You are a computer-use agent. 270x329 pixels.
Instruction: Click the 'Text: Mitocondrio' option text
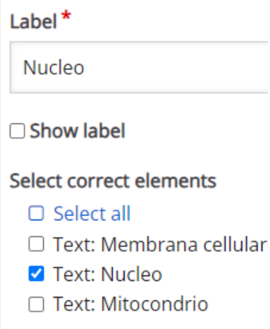[131, 304]
